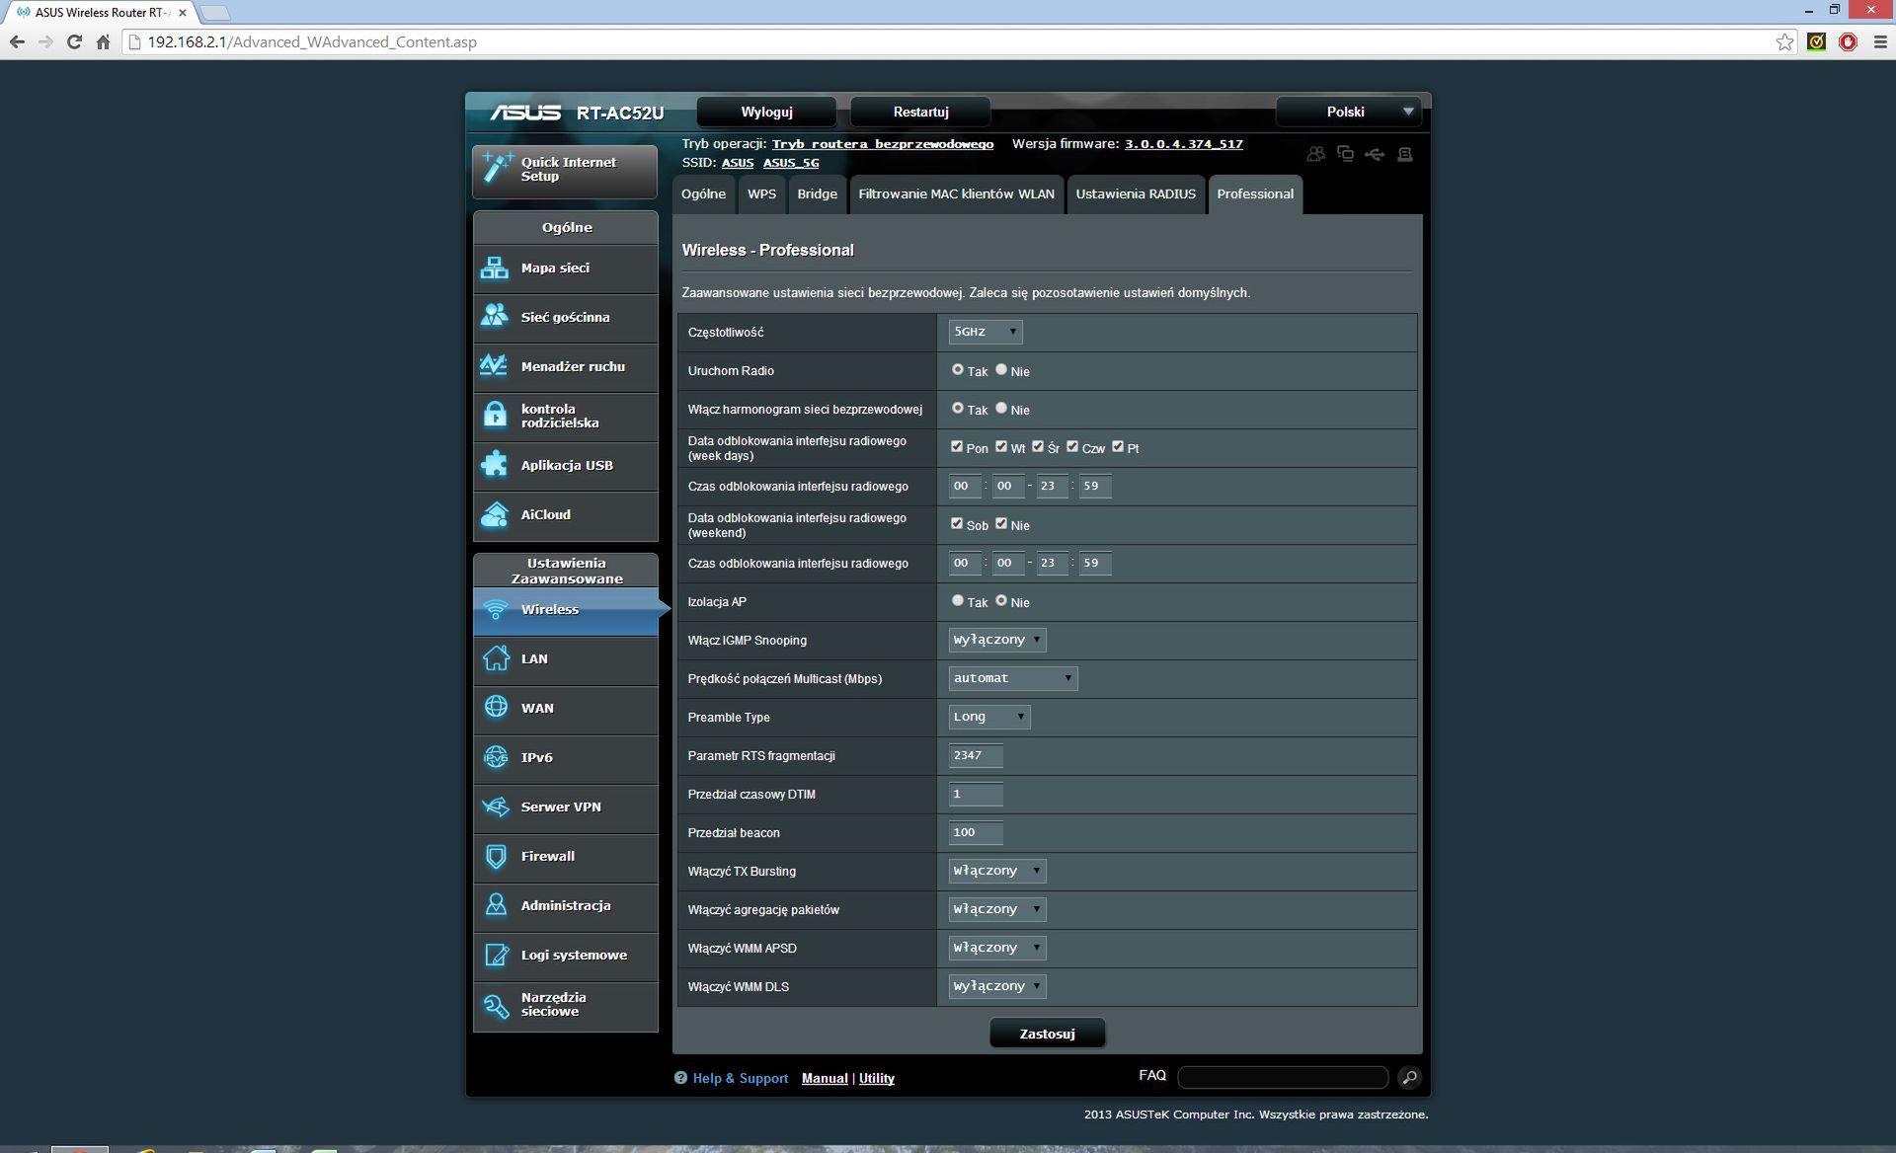Screen dimensions: 1896x1153
Task: Switch to the Bridge tab
Action: [817, 194]
